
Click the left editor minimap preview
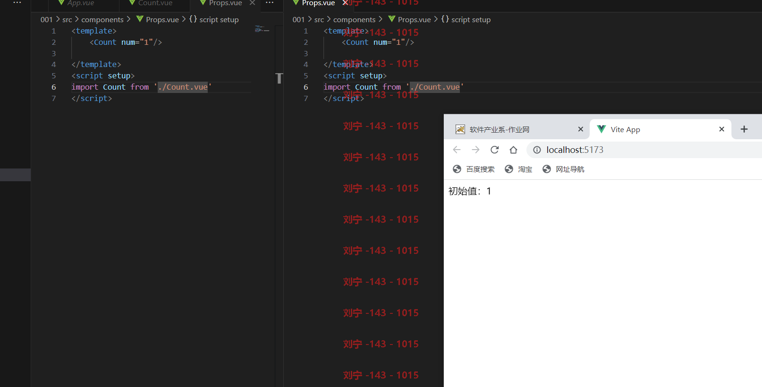pyautogui.click(x=262, y=29)
